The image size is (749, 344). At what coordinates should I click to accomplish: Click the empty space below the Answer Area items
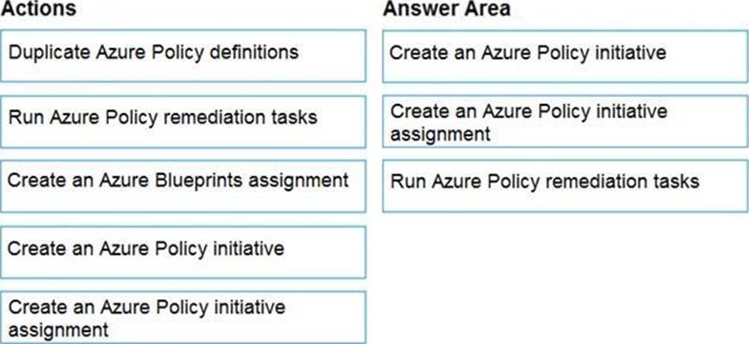565,277
